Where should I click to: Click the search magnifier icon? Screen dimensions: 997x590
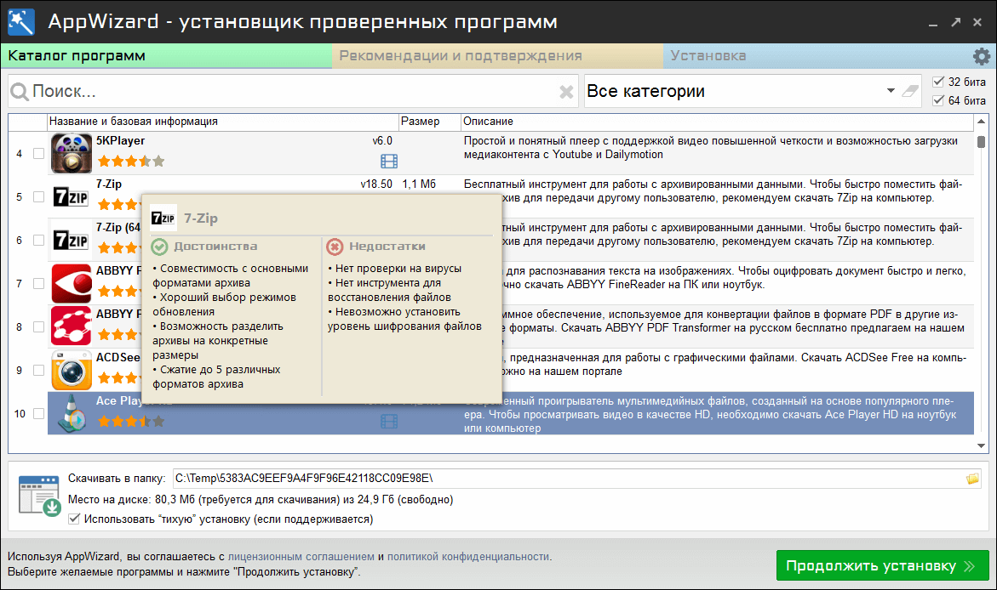20,92
